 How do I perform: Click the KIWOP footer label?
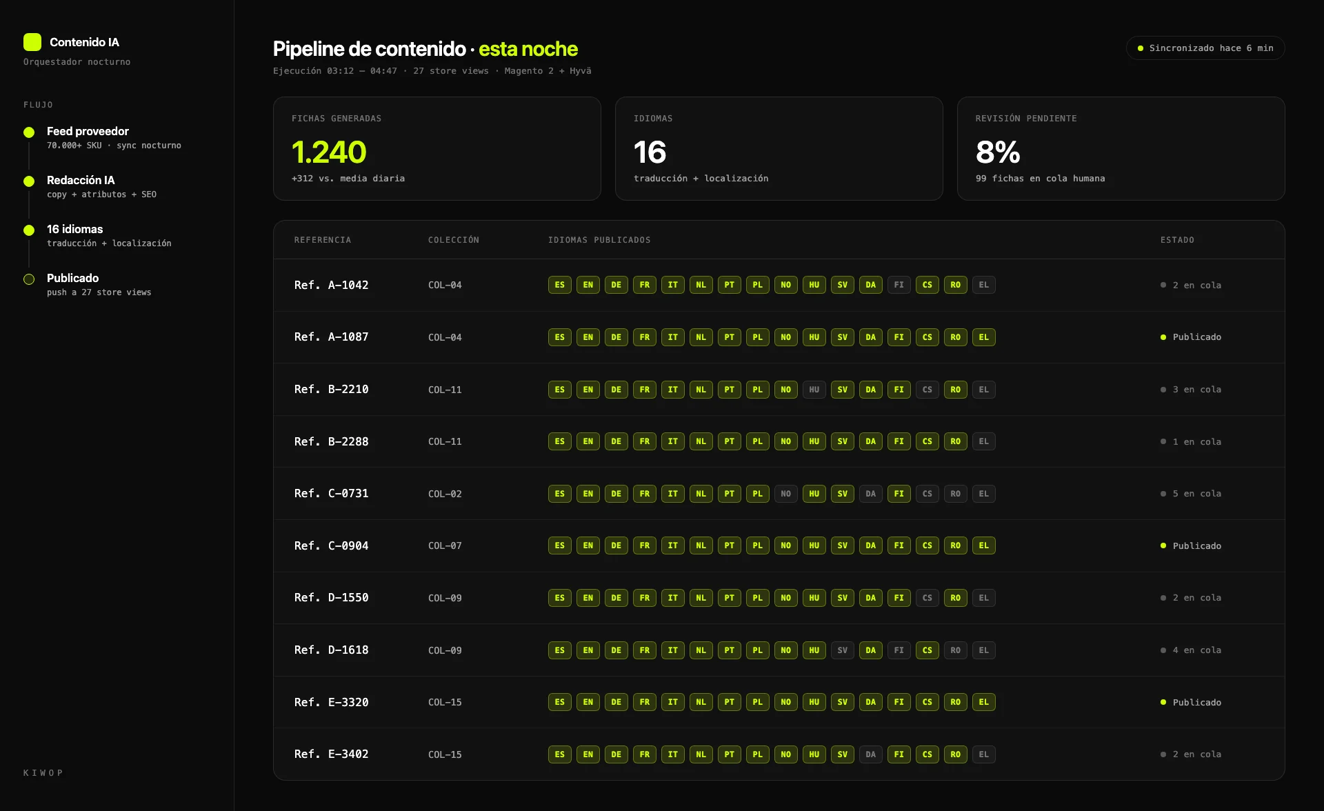pyautogui.click(x=43, y=773)
